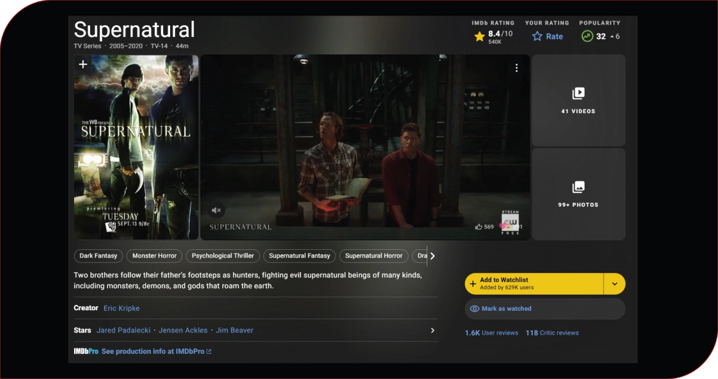Like the trailer with the thumbs-up icon

pos(479,227)
